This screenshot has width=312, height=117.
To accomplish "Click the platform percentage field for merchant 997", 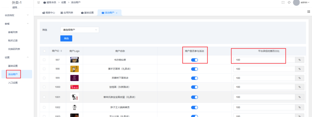I will point(264,60).
